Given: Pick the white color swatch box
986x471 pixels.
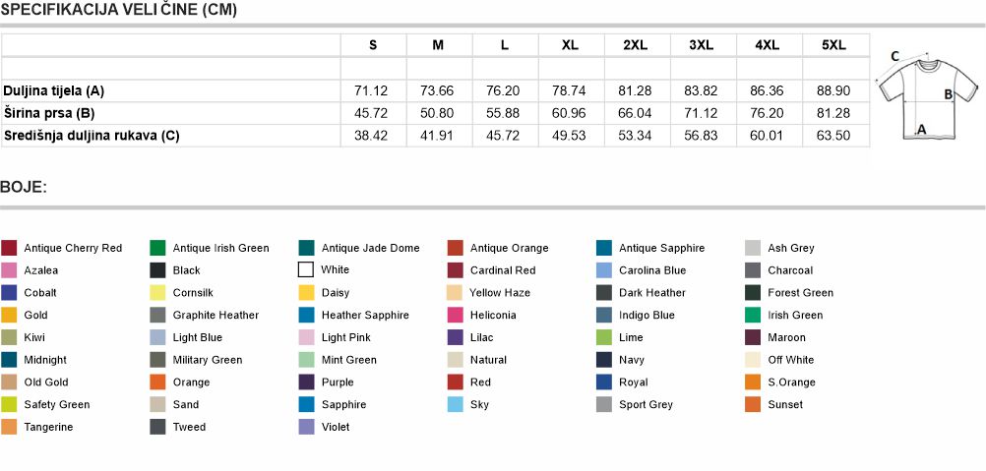Looking at the screenshot, I should coord(306,270).
